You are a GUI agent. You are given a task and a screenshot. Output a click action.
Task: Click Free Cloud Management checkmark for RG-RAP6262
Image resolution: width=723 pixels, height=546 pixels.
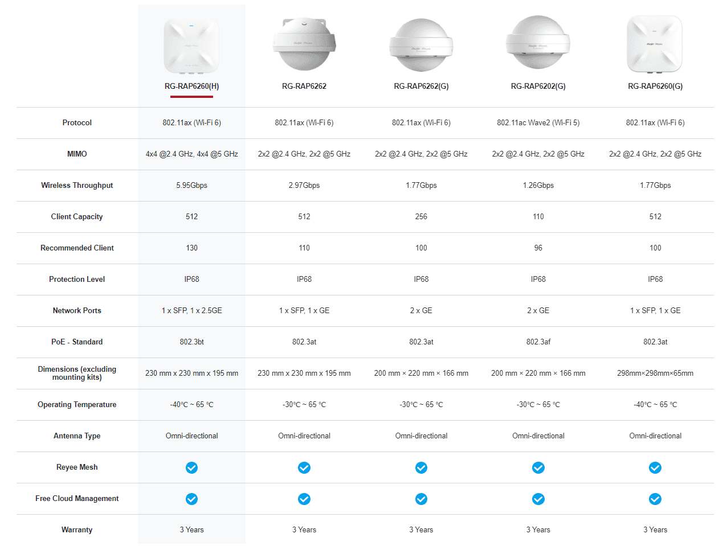[304, 499]
